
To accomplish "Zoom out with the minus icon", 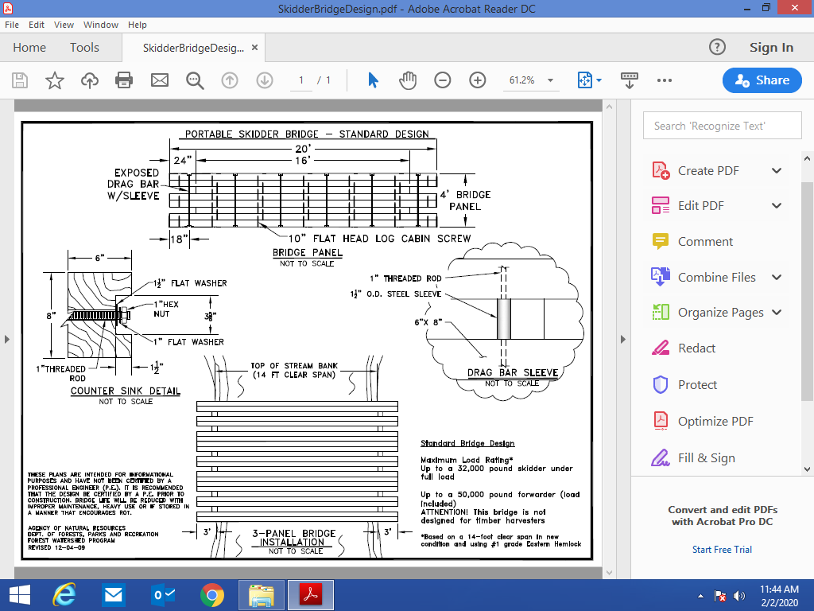I will coord(443,80).
